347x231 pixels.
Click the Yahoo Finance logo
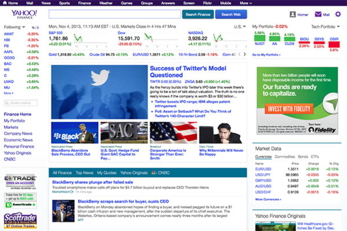coord(24,14)
